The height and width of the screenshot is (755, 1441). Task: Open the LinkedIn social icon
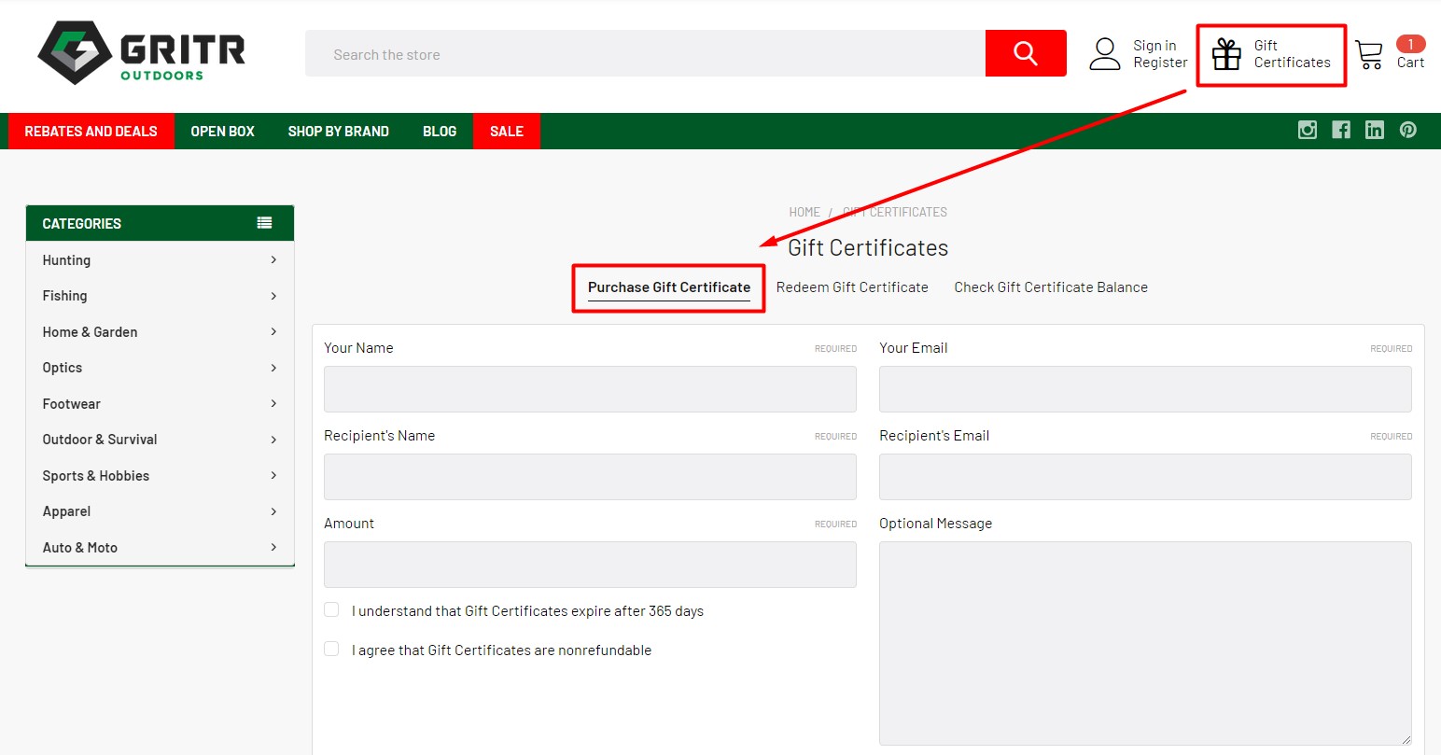(x=1374, y=131)
